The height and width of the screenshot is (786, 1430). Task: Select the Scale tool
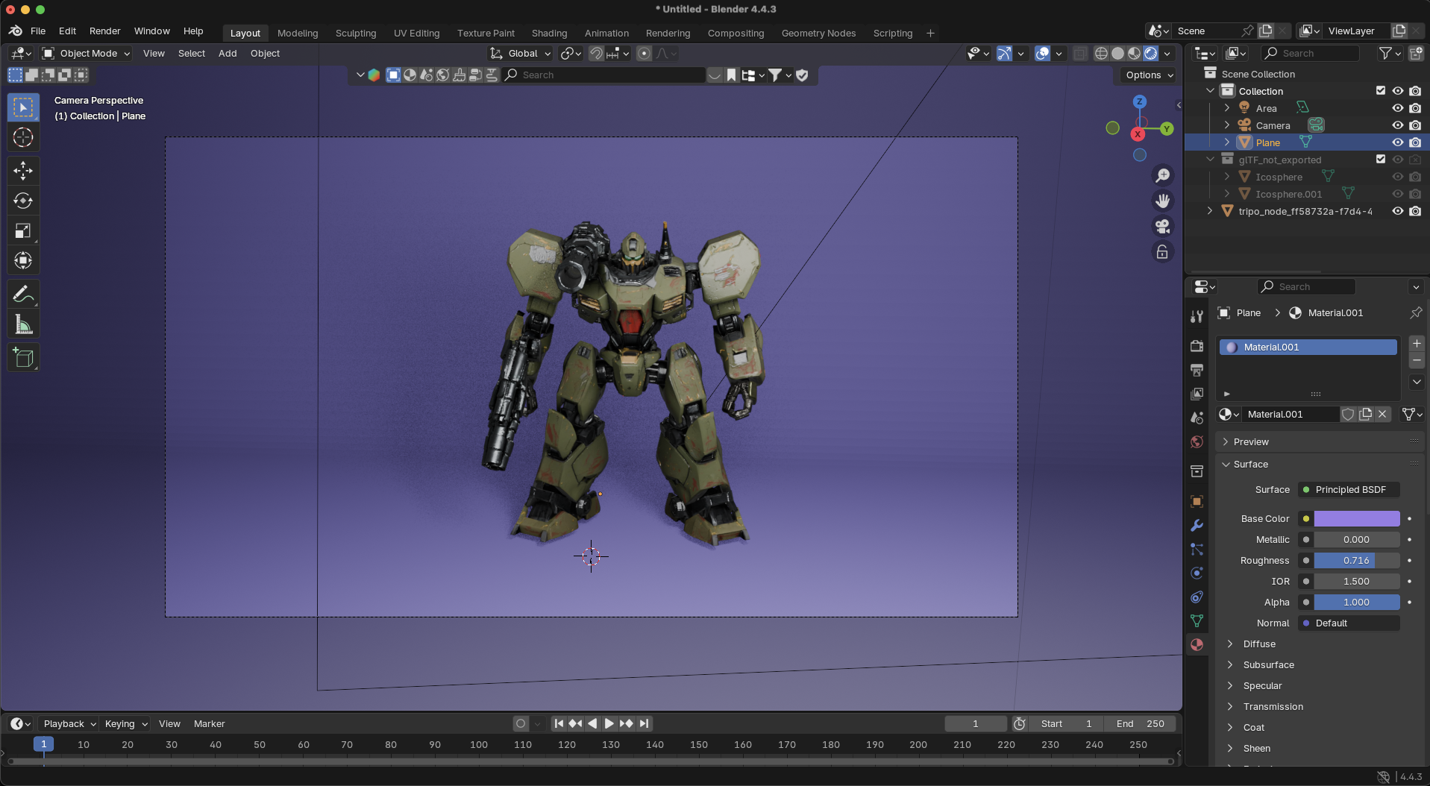pyautogui.click(x=23, y=231)
